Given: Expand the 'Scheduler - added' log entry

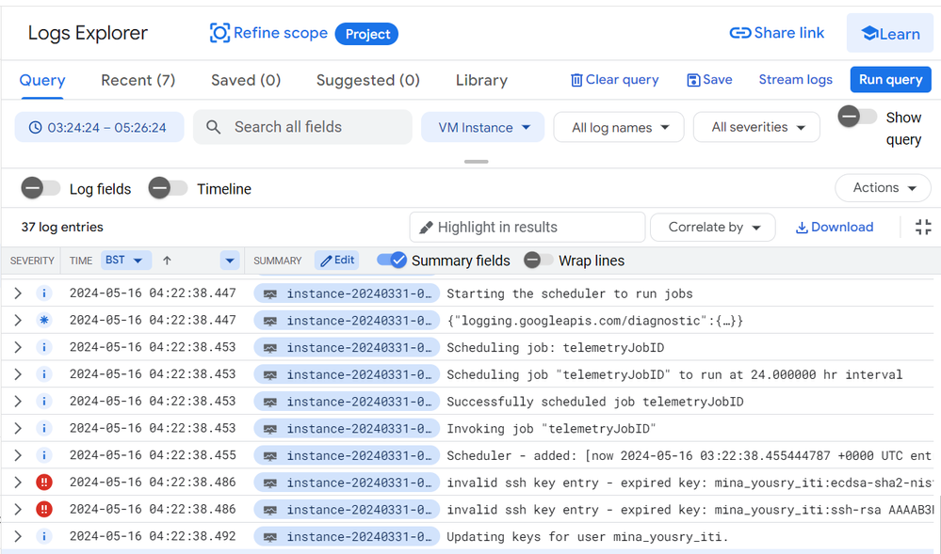Looking at the screenshot, I should 17,455.
